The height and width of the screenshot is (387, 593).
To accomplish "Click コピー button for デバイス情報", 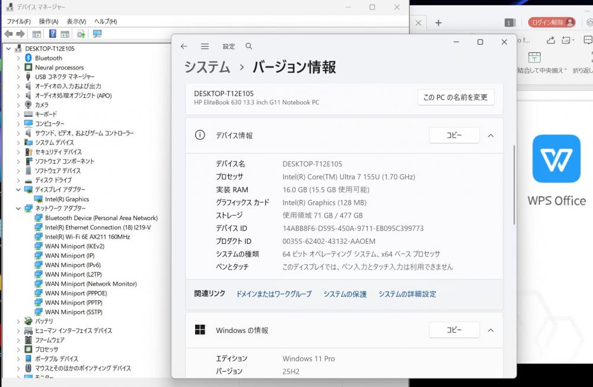I will (454, 135).
